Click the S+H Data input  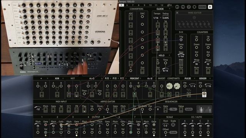[x=181, y=48]
